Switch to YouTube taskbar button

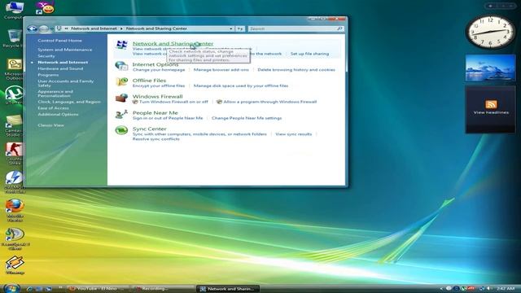coord(97,289)
